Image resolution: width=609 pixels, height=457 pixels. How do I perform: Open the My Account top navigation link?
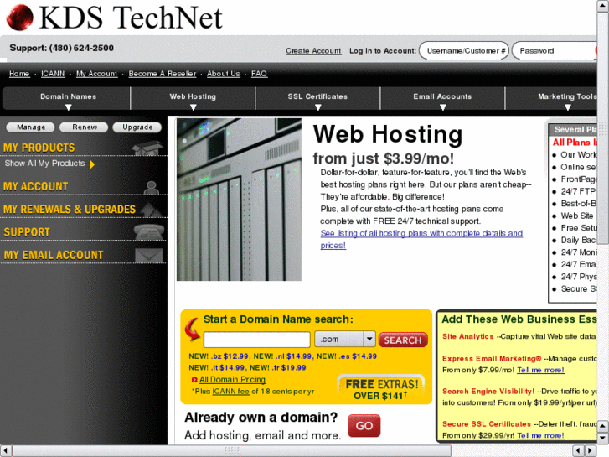(x=96, y=74)
